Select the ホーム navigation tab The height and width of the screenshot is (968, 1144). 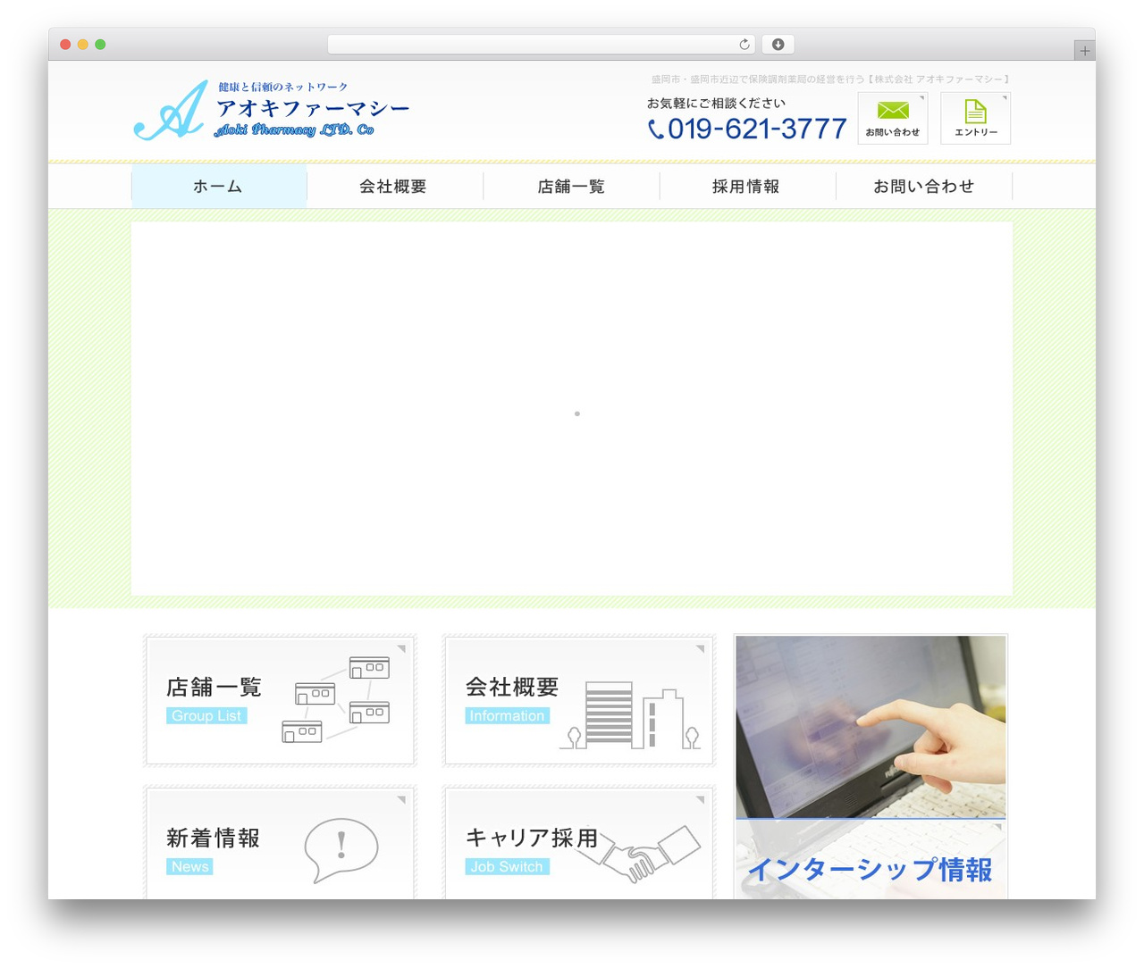[x=219, y=187]
